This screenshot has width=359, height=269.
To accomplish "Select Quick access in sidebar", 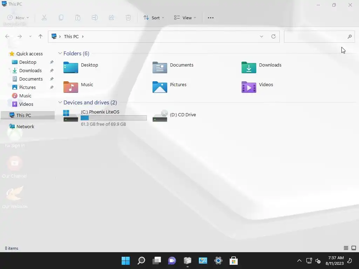I will tap(26, 54).
